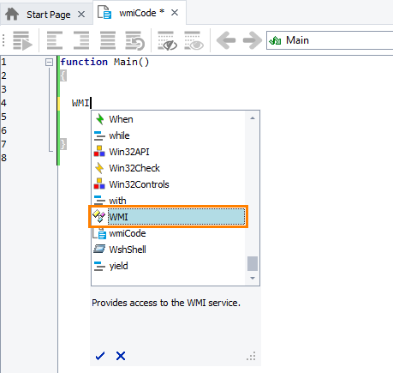Screen dimensions: 393x373
Task: Choose Win32Check from autocomplete list
Action: (169, 168)
